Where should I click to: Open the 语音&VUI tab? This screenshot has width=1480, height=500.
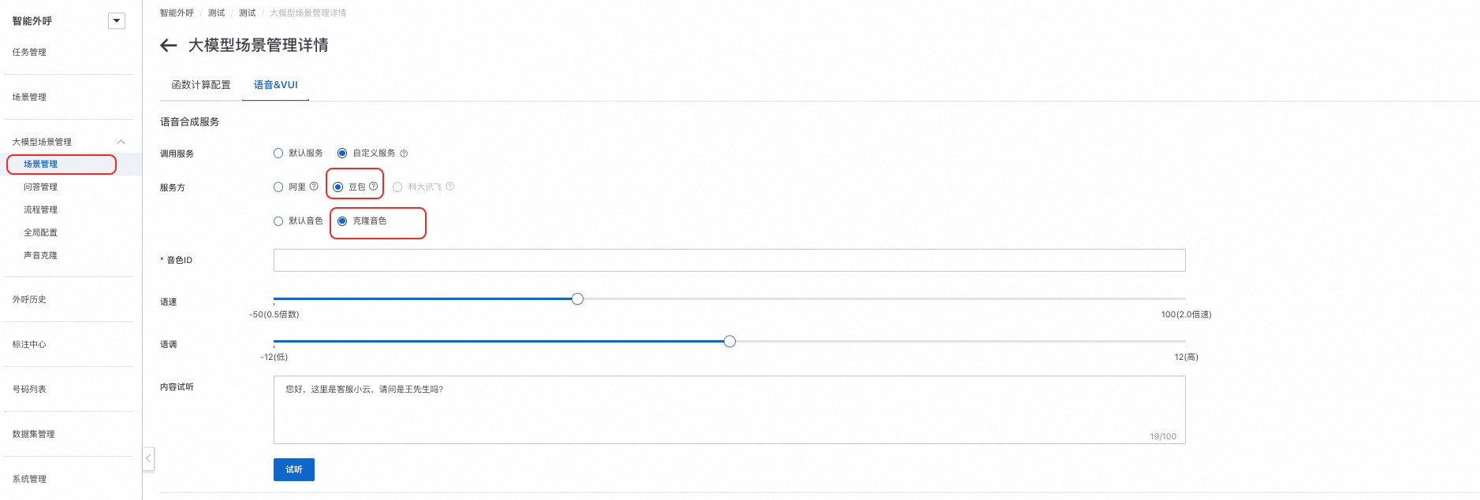click(275, 85)
